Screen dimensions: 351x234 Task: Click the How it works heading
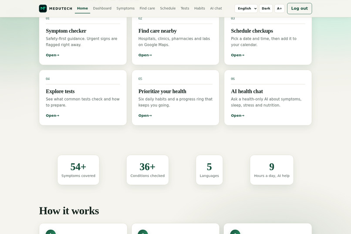[69, 211]
